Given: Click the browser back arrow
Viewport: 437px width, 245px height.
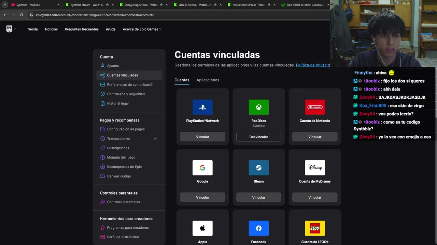Looking at the screenshot, I should point(5,15).
